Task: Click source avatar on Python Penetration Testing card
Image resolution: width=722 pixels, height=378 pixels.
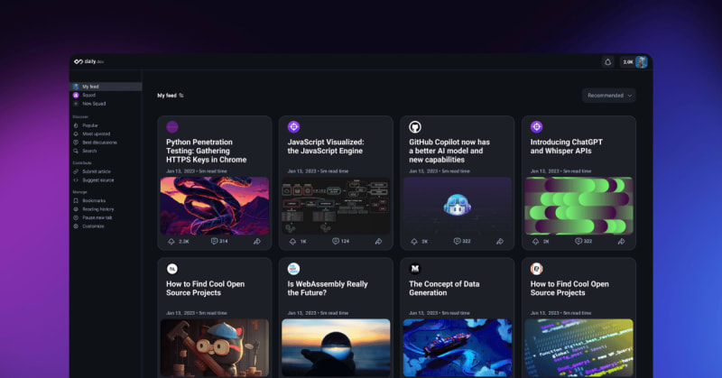Action: [172, 126]
